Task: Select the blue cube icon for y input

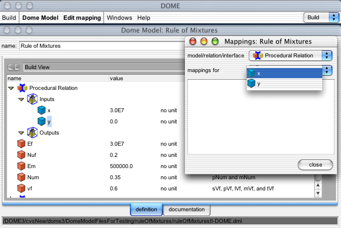Action: click(42, 121)
